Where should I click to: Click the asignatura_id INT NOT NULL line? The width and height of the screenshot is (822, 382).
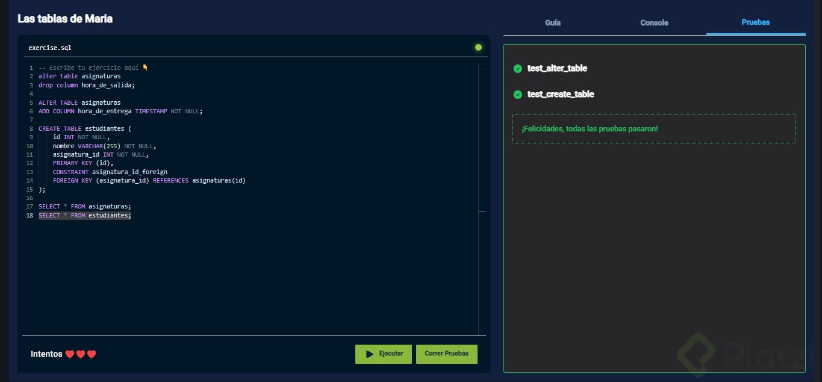point(101,154)
